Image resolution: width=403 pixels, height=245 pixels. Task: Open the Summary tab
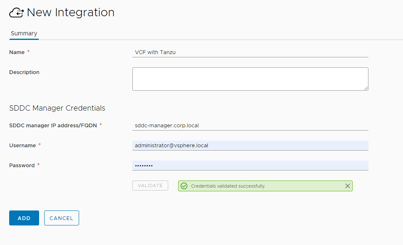click(x=24, y=34)
